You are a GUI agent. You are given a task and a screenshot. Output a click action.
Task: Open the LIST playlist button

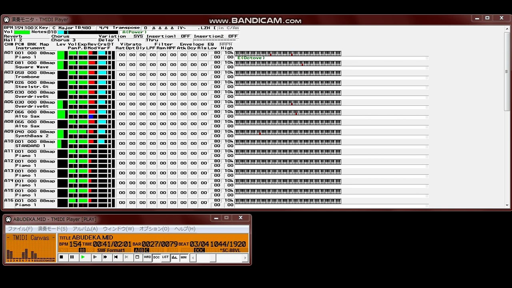coord(165,257)
